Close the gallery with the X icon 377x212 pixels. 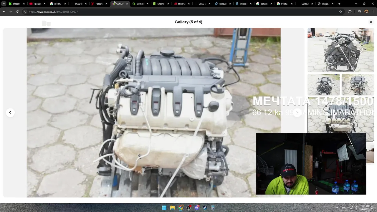(371, 22)
